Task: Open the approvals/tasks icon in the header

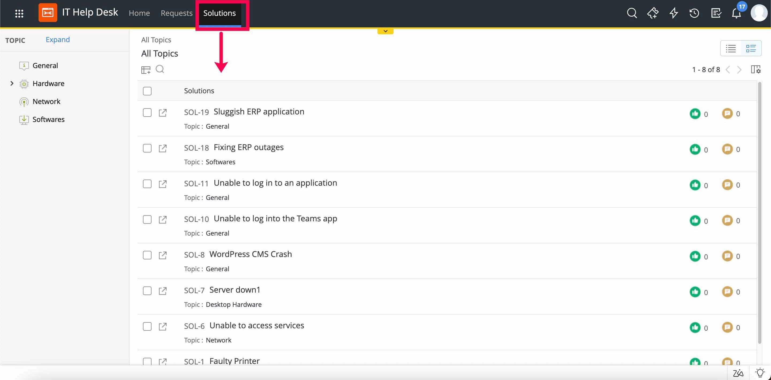Action: coord(716,13)
